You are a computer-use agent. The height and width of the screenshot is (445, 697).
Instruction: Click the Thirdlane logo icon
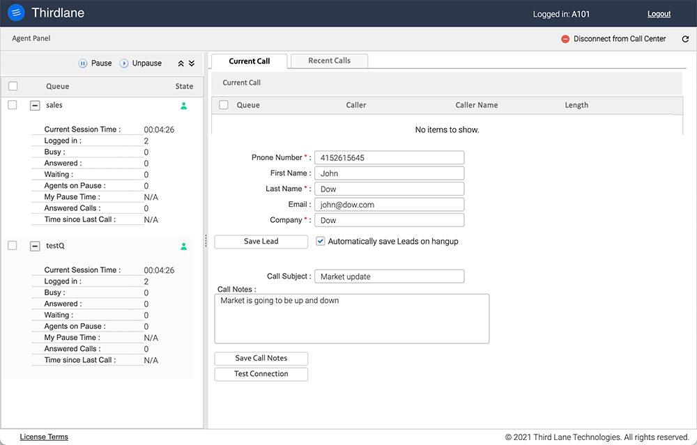(16, 13)
